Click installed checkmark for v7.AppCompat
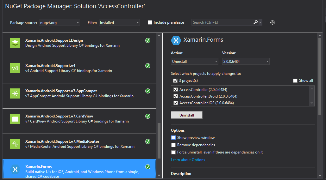Viewport: 326px width, 180px height. (147, 91)
